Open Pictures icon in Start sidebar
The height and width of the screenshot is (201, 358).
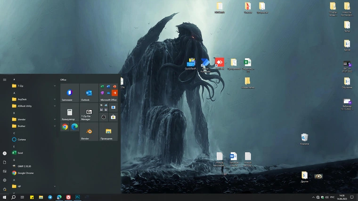5,171
